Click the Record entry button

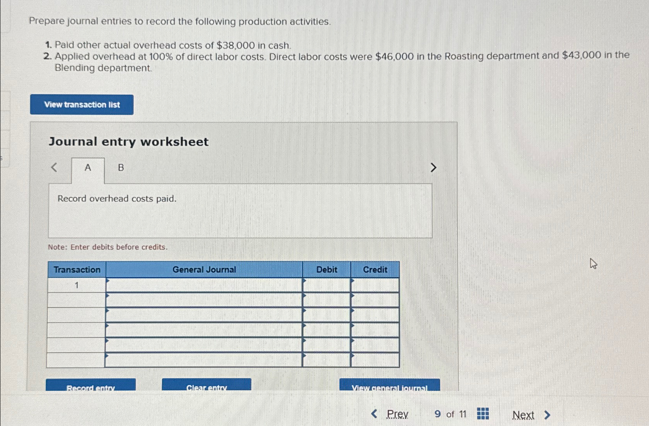(x=90, y=386)
